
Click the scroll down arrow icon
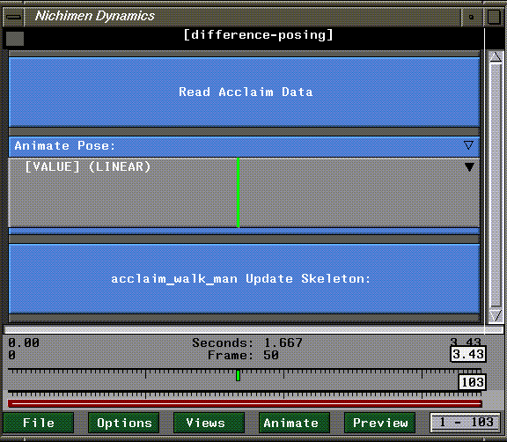point(496,315)
